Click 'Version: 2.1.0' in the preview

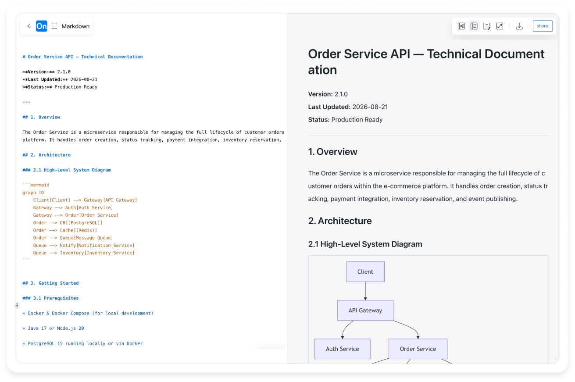point(328,94)
